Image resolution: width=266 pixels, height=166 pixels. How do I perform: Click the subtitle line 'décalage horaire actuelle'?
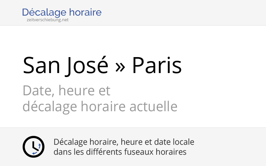(x=100, y=107)
